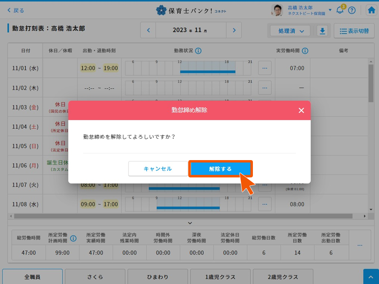Click info icon beside 所定労働計画時間

(73, 238)
